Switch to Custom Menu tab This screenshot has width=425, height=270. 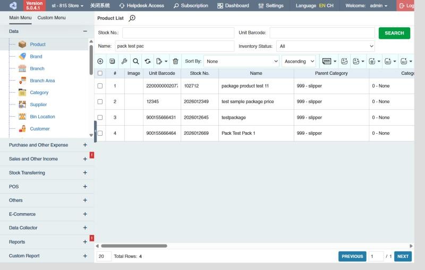[x=52, y=18]
